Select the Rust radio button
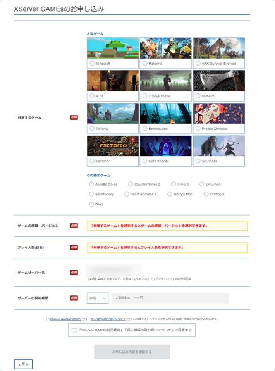275x371 pixels. pos(92,96)
